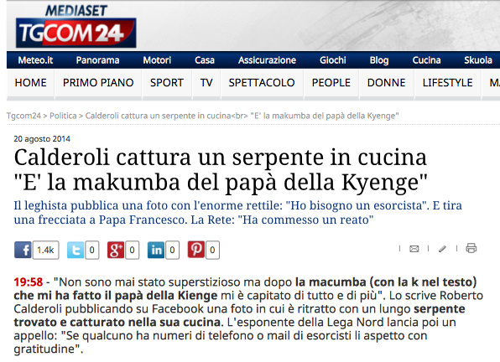Select the SPETTACOLO menu item

point(262,83)
